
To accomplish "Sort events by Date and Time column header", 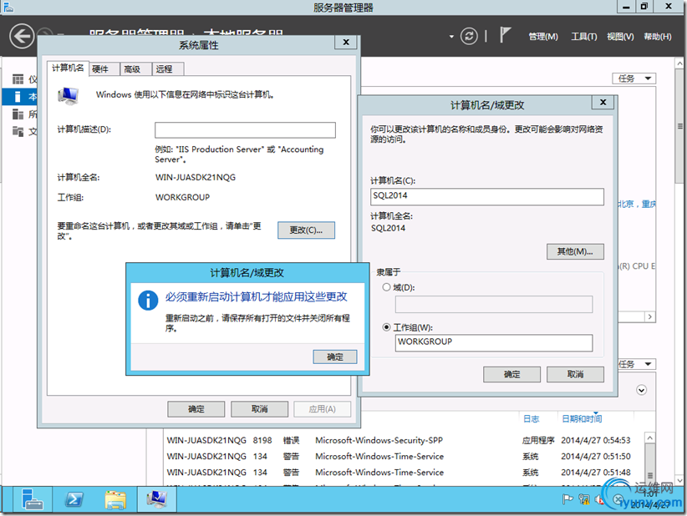I will 582,419.
